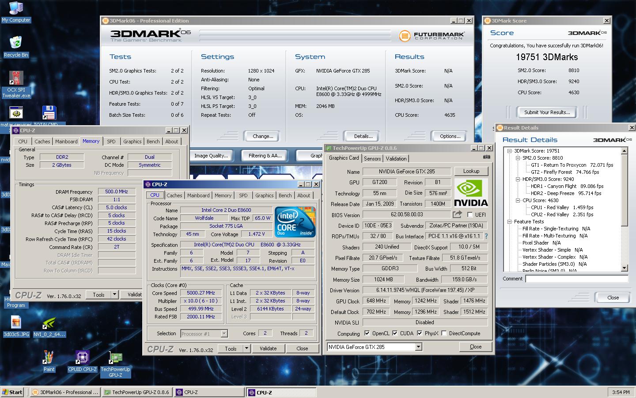
Task: Click Result Details window title icon
Action: click(500, 128)
